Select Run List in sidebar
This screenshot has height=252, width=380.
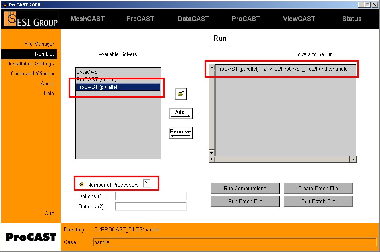pyautogui.click(x=29, y=54)
